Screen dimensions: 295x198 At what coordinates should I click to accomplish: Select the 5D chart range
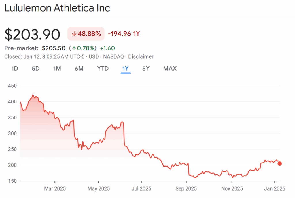tap(35, 69)
